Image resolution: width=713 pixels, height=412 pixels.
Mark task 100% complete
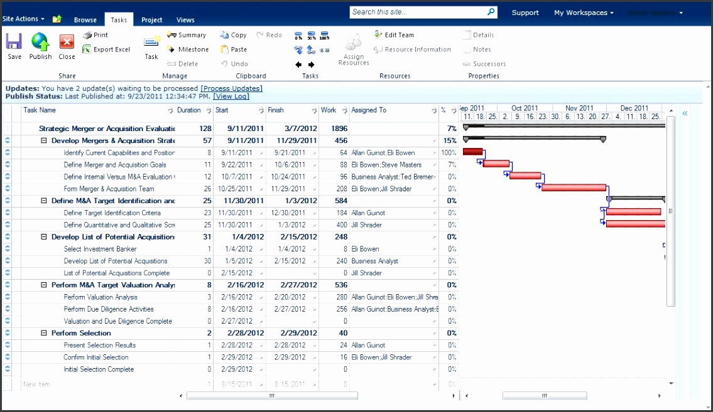click(x=324, y=36)
